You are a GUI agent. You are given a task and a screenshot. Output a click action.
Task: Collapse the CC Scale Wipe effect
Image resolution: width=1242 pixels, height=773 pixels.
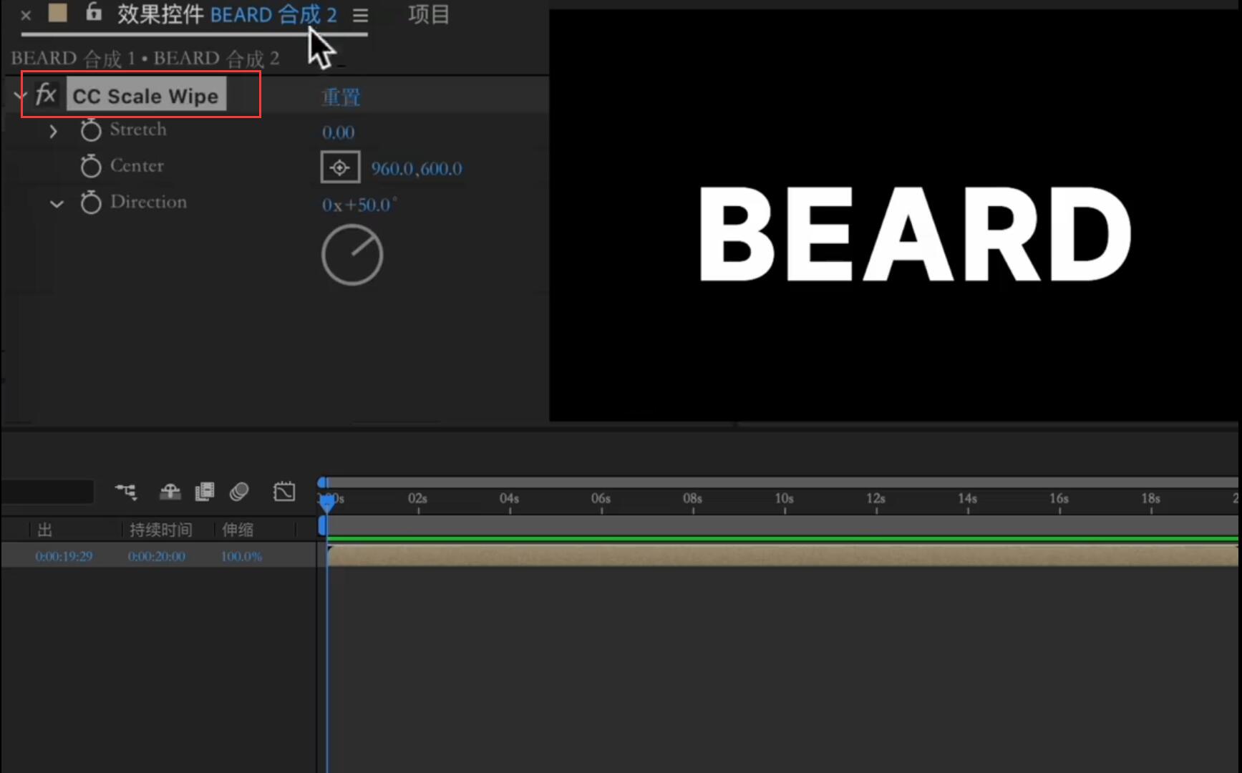pos(19,95)
